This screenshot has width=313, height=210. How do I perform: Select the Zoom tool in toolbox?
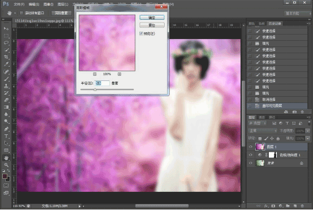pyautogui.click(x=6, y=165)
